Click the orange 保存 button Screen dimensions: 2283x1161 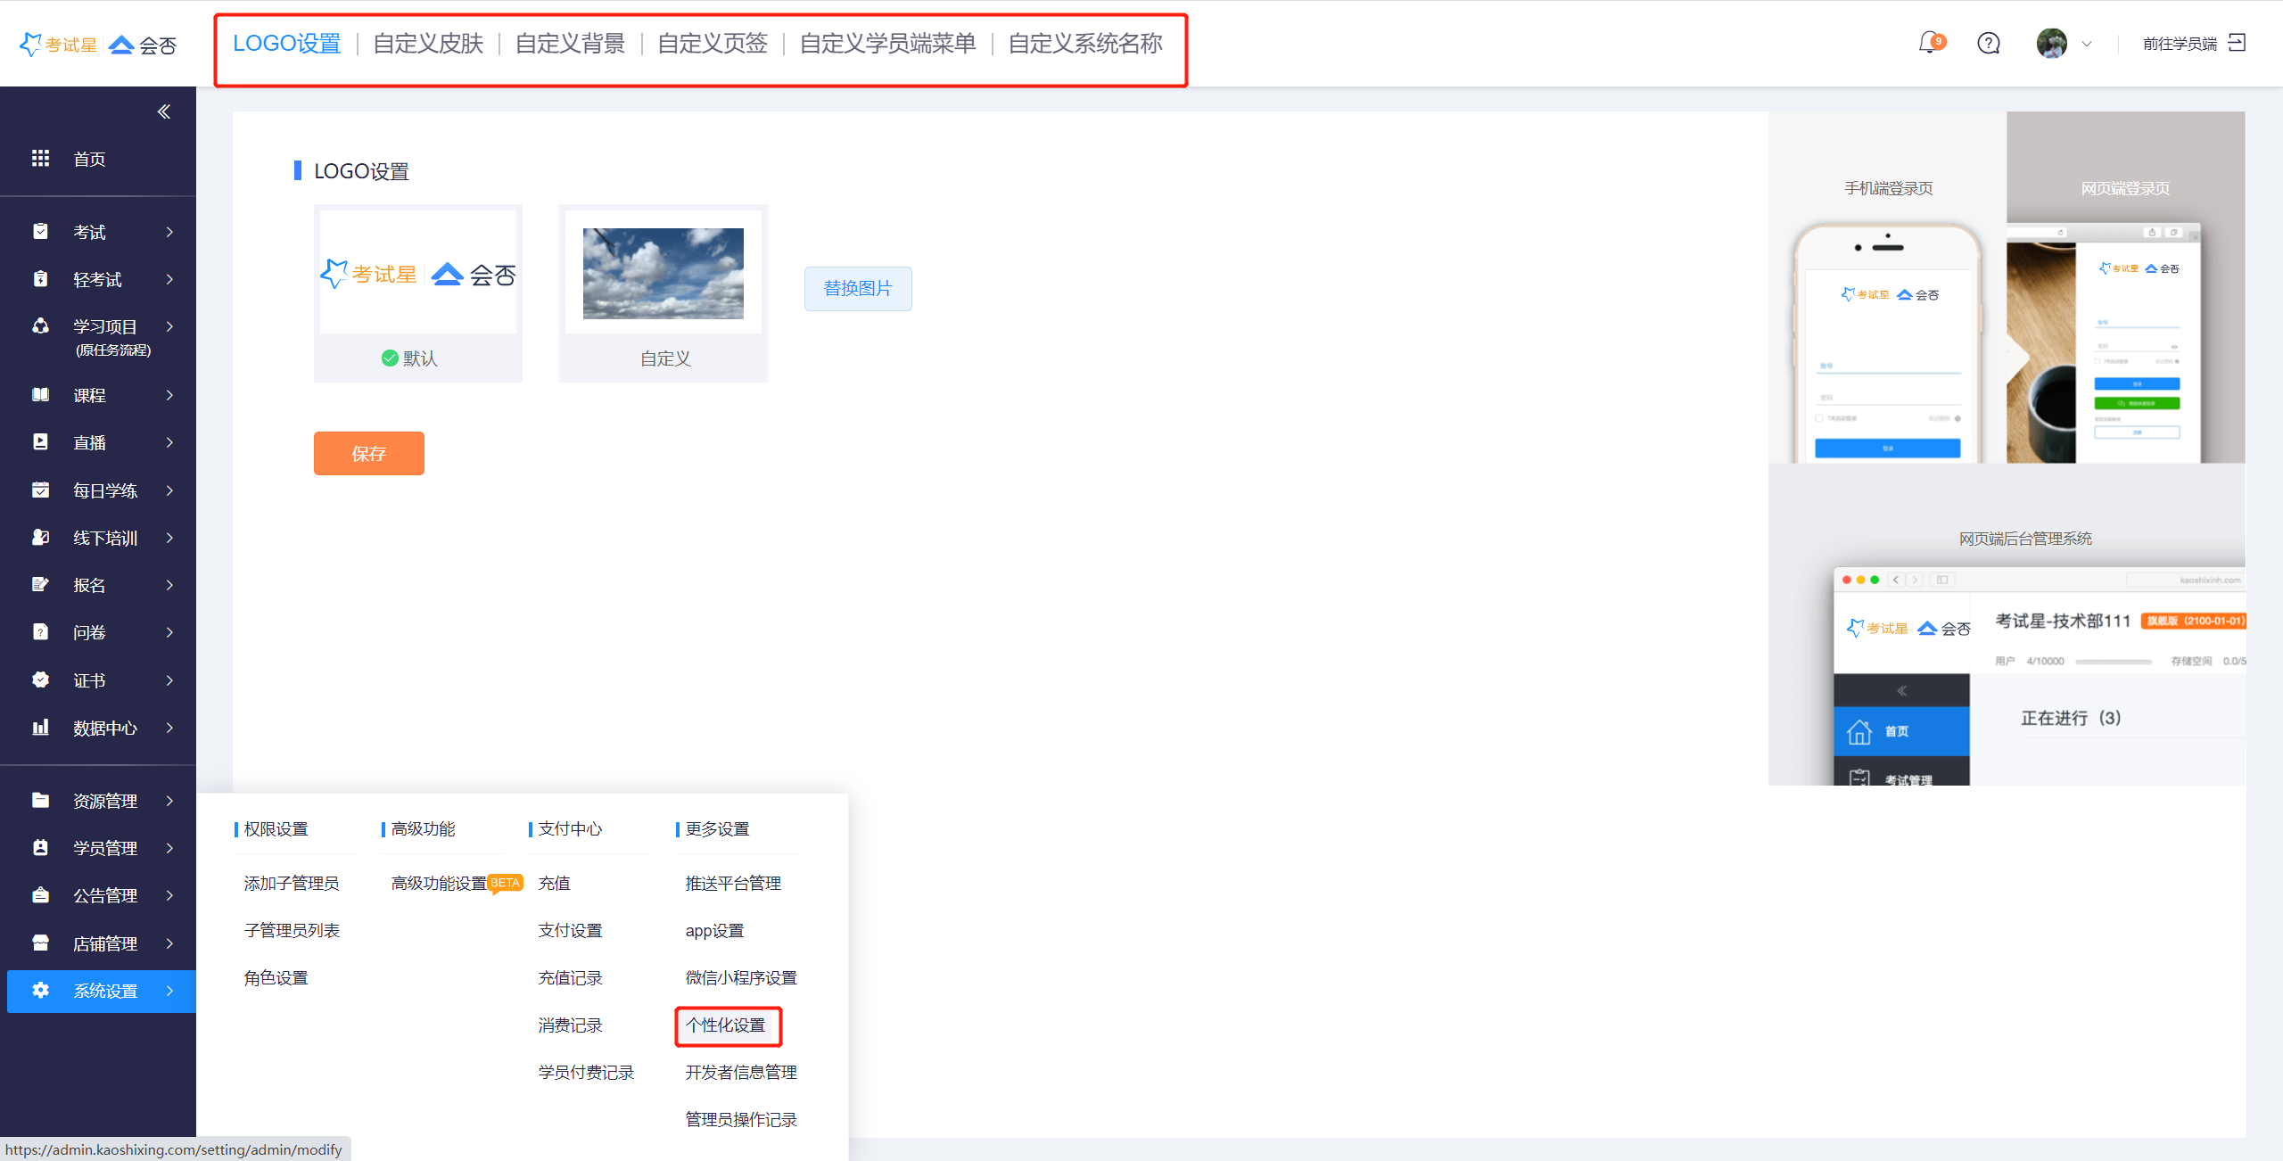368,454
